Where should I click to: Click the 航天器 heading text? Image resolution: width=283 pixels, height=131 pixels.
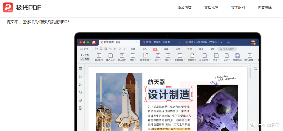click(x=156, y=82)
